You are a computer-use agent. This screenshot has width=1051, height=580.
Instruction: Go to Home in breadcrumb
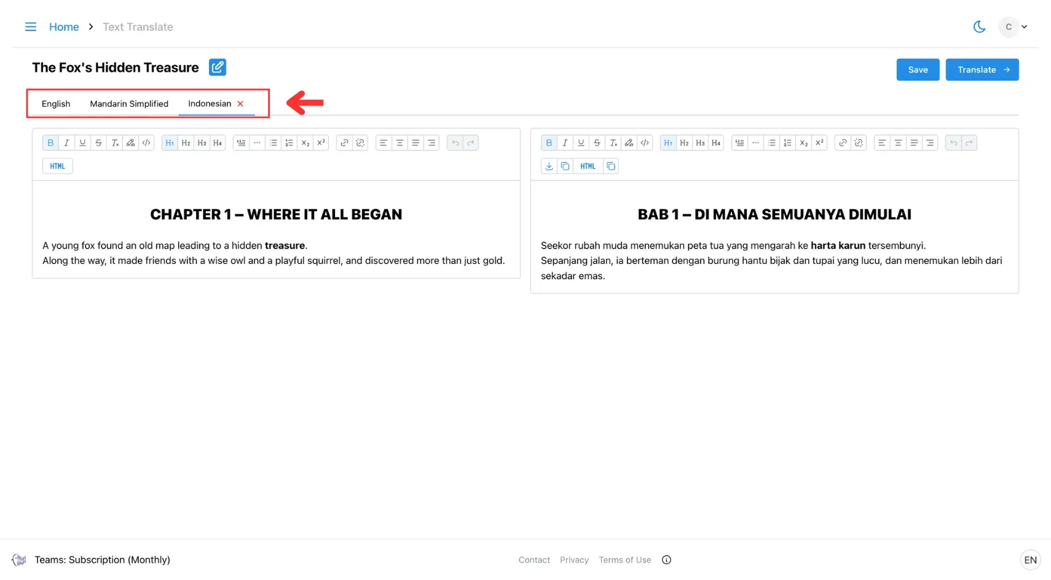click(64, 27)
